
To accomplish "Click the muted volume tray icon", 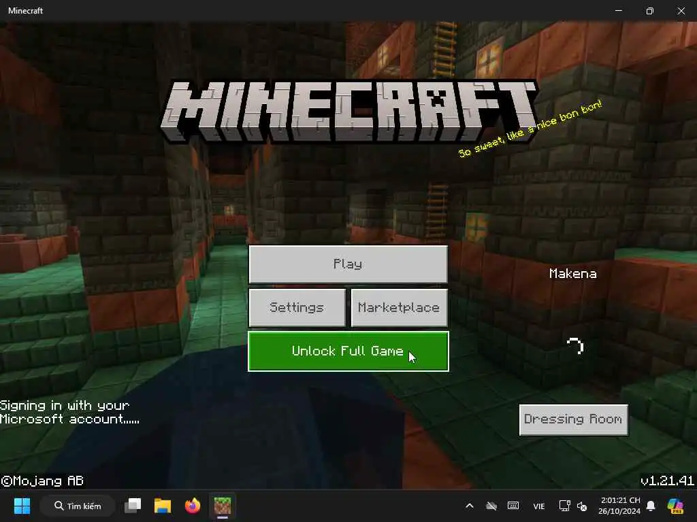I will [582, 506].
